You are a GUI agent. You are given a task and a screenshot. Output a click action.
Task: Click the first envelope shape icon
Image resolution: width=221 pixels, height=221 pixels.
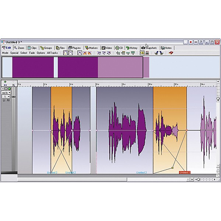pos(66,53)
